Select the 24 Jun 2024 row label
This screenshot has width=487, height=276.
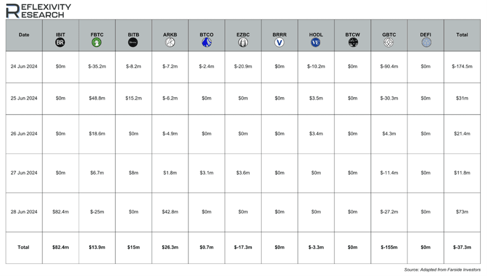pyautogui.click(x=24, y=66)
